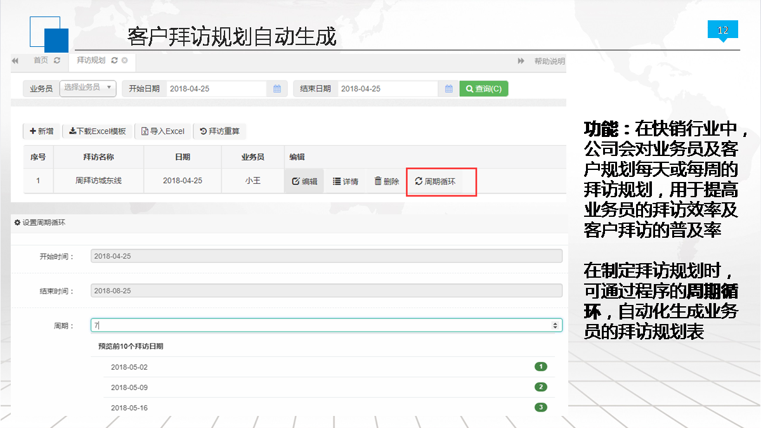Open 周期循环 cycle settings for row
The width and height of the screenshot is (761, 428).
[x=435, y=181]
